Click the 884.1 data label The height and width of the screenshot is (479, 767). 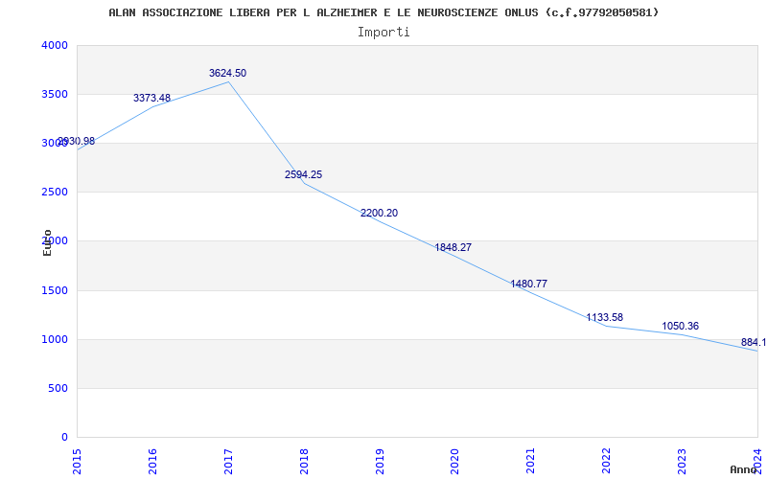(x=754, y=342)
